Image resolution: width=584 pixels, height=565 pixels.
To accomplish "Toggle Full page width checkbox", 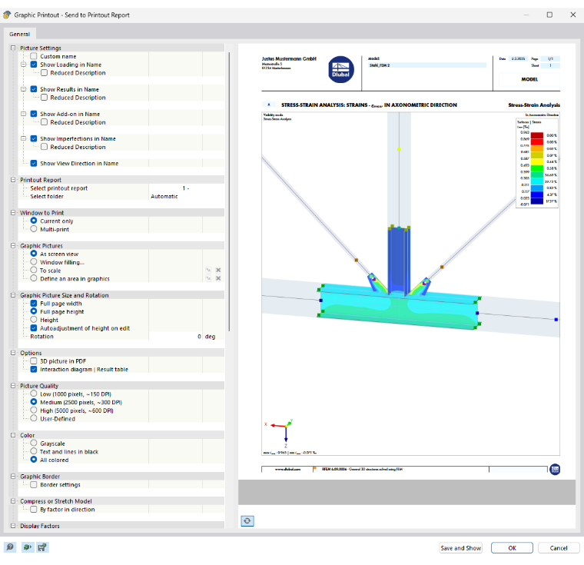I will [x=34, y=304].
